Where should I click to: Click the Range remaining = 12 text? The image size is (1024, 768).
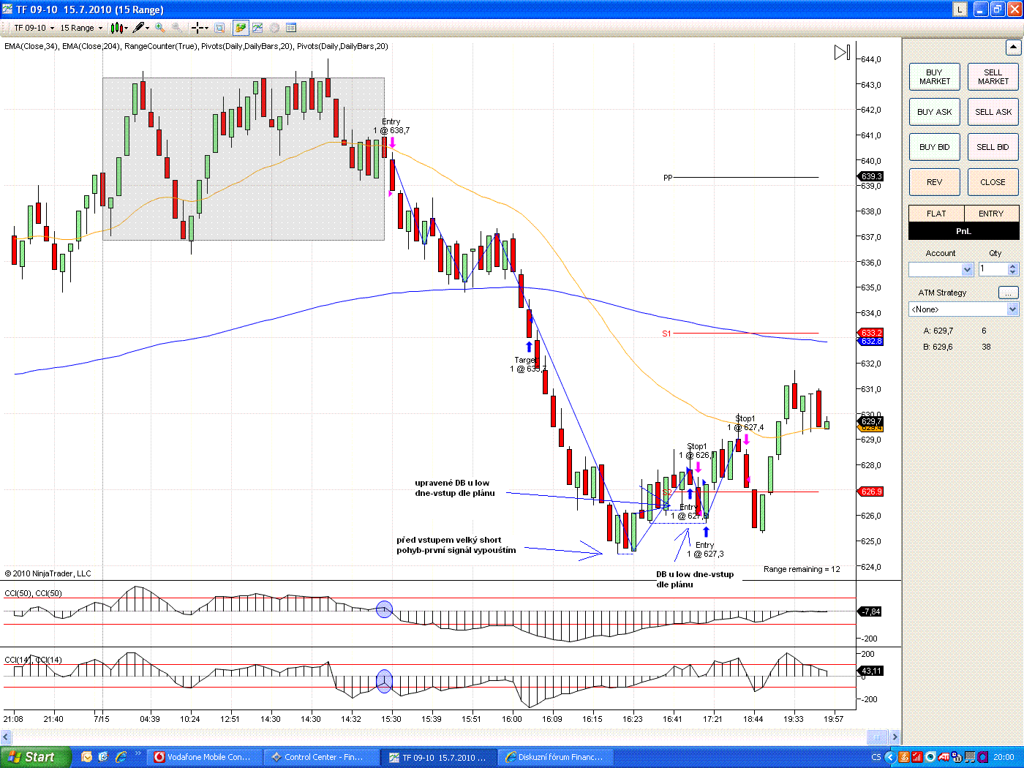(802, 569)
